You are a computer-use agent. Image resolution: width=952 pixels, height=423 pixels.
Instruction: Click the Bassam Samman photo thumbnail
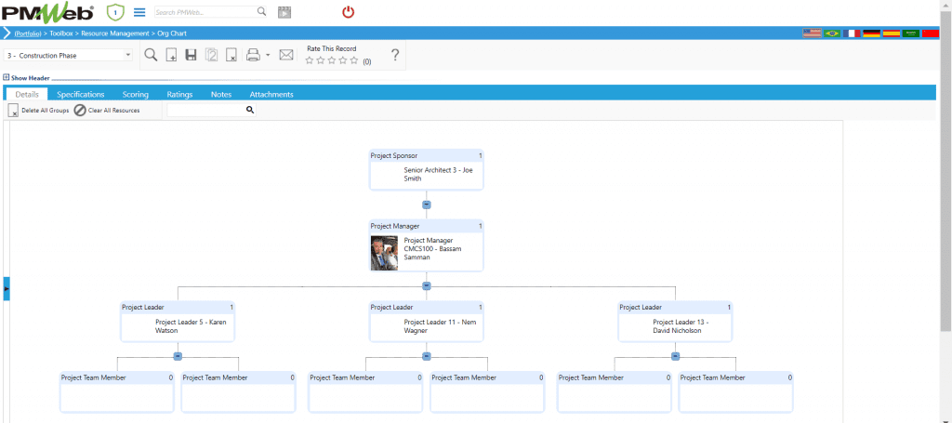(x=384, y=253)
